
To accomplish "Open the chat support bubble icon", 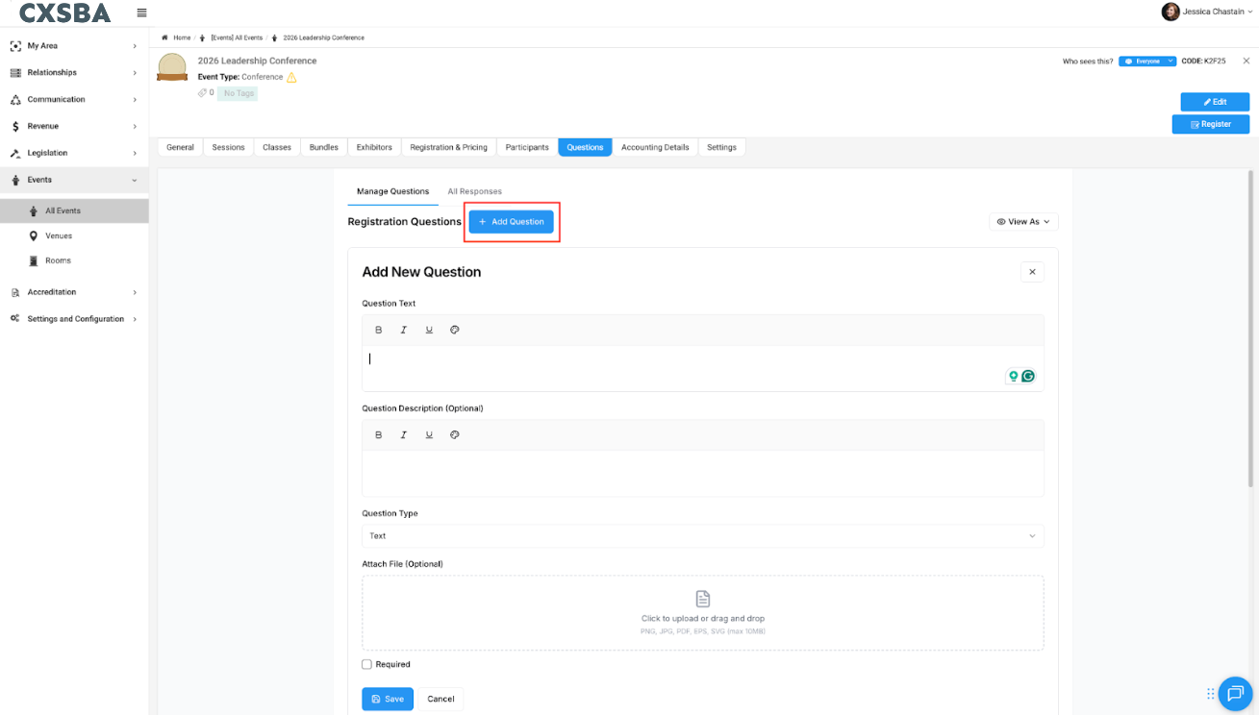I will coord(1235,693).
